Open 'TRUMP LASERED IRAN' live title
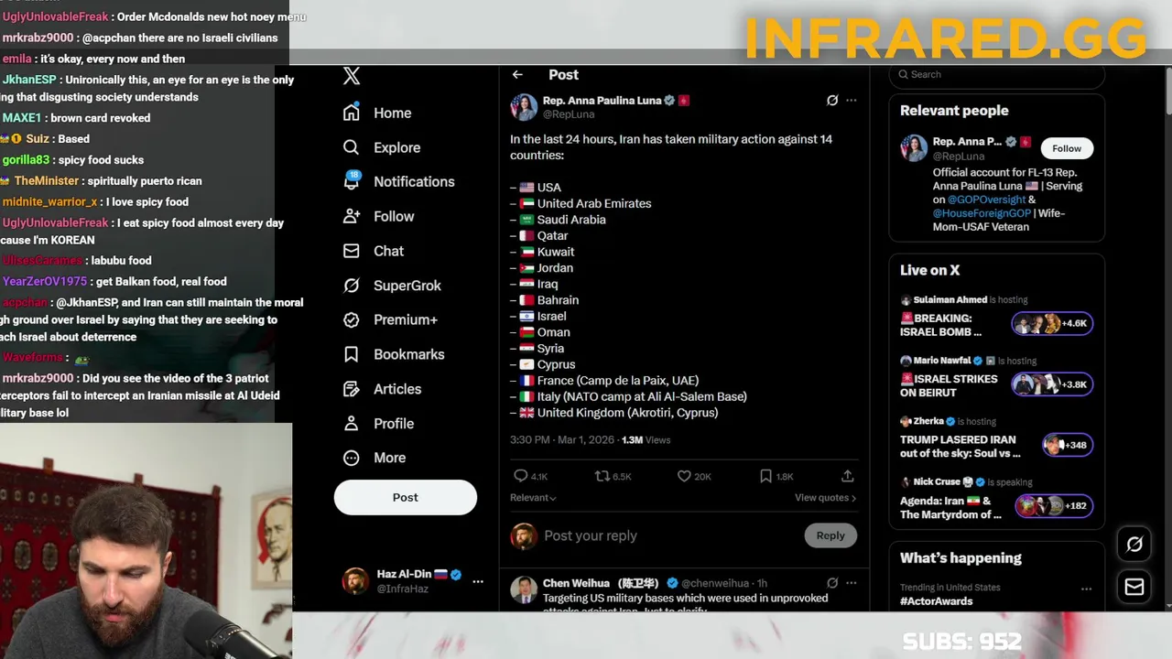The height and width of the screenshot is (659, 1172). click(960, 447)
